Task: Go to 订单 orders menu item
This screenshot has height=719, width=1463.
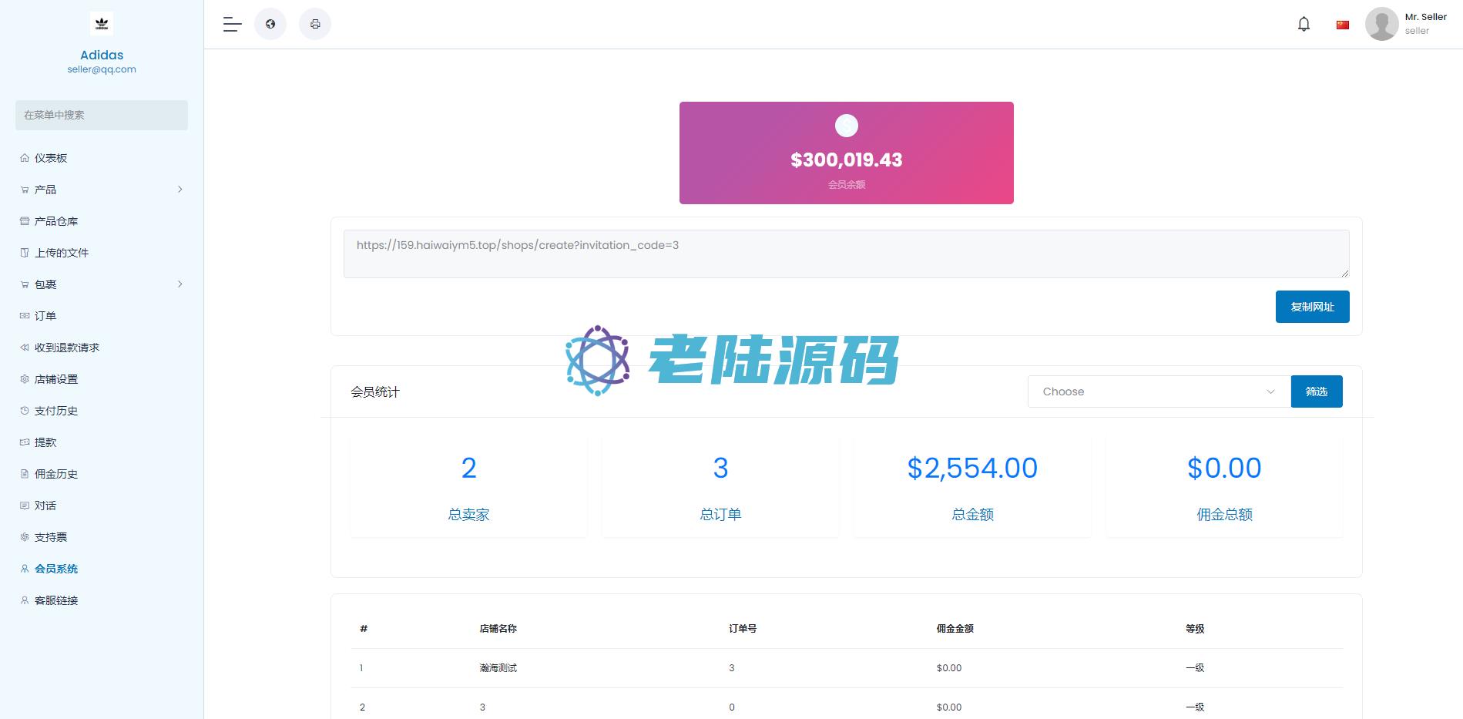Action: (x=45, y=316)
